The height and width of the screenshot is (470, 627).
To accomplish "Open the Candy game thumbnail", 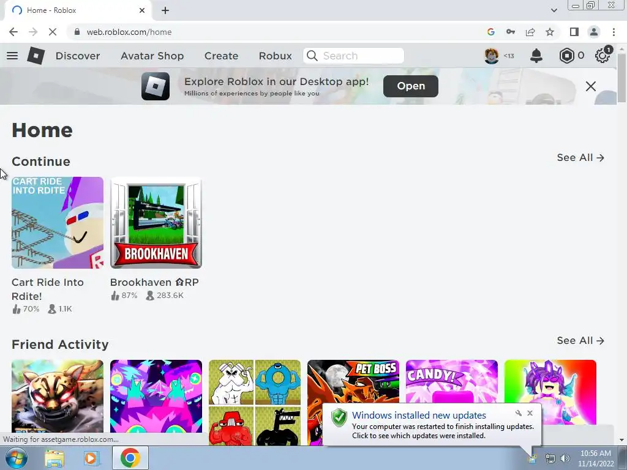I will tap(452, 382).
